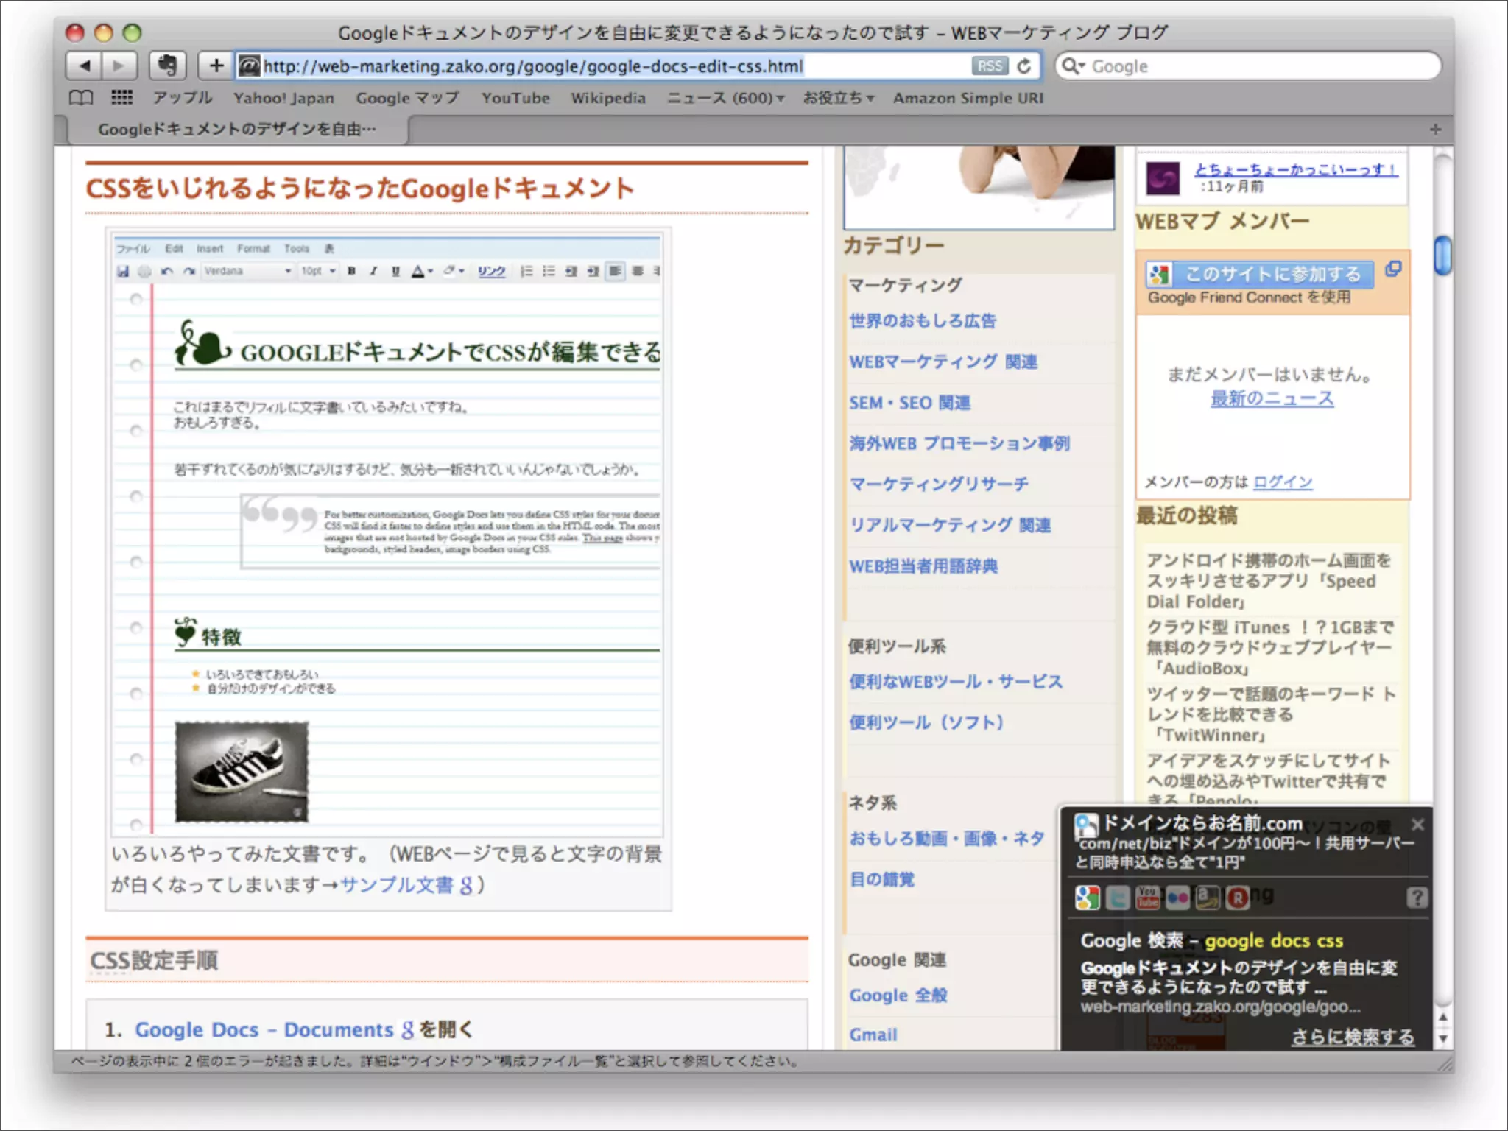The width and height of the screenshot is (1508, 1131).
Task: Open the Top Sites grid icon
Action: click(x=121, y=97)
